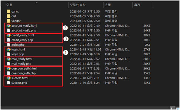Sort by the 크기 column header
Image resolution: width=180 pixels, height=110 pixels.
tap(137, 5)
